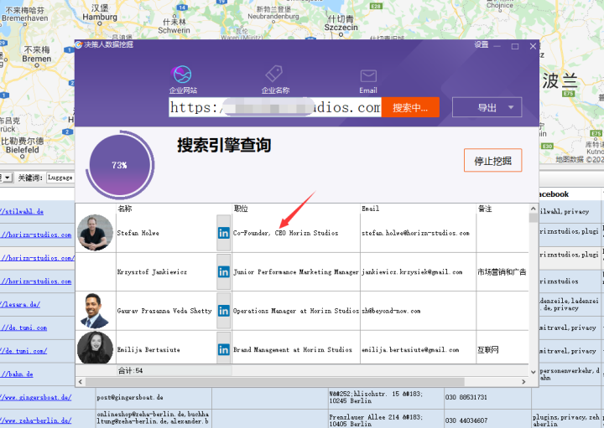The width and height of the screenshot is (604, 428).
Task: Switch to the Email search tab
Action: pyautogui.click(x=368, y=81)
